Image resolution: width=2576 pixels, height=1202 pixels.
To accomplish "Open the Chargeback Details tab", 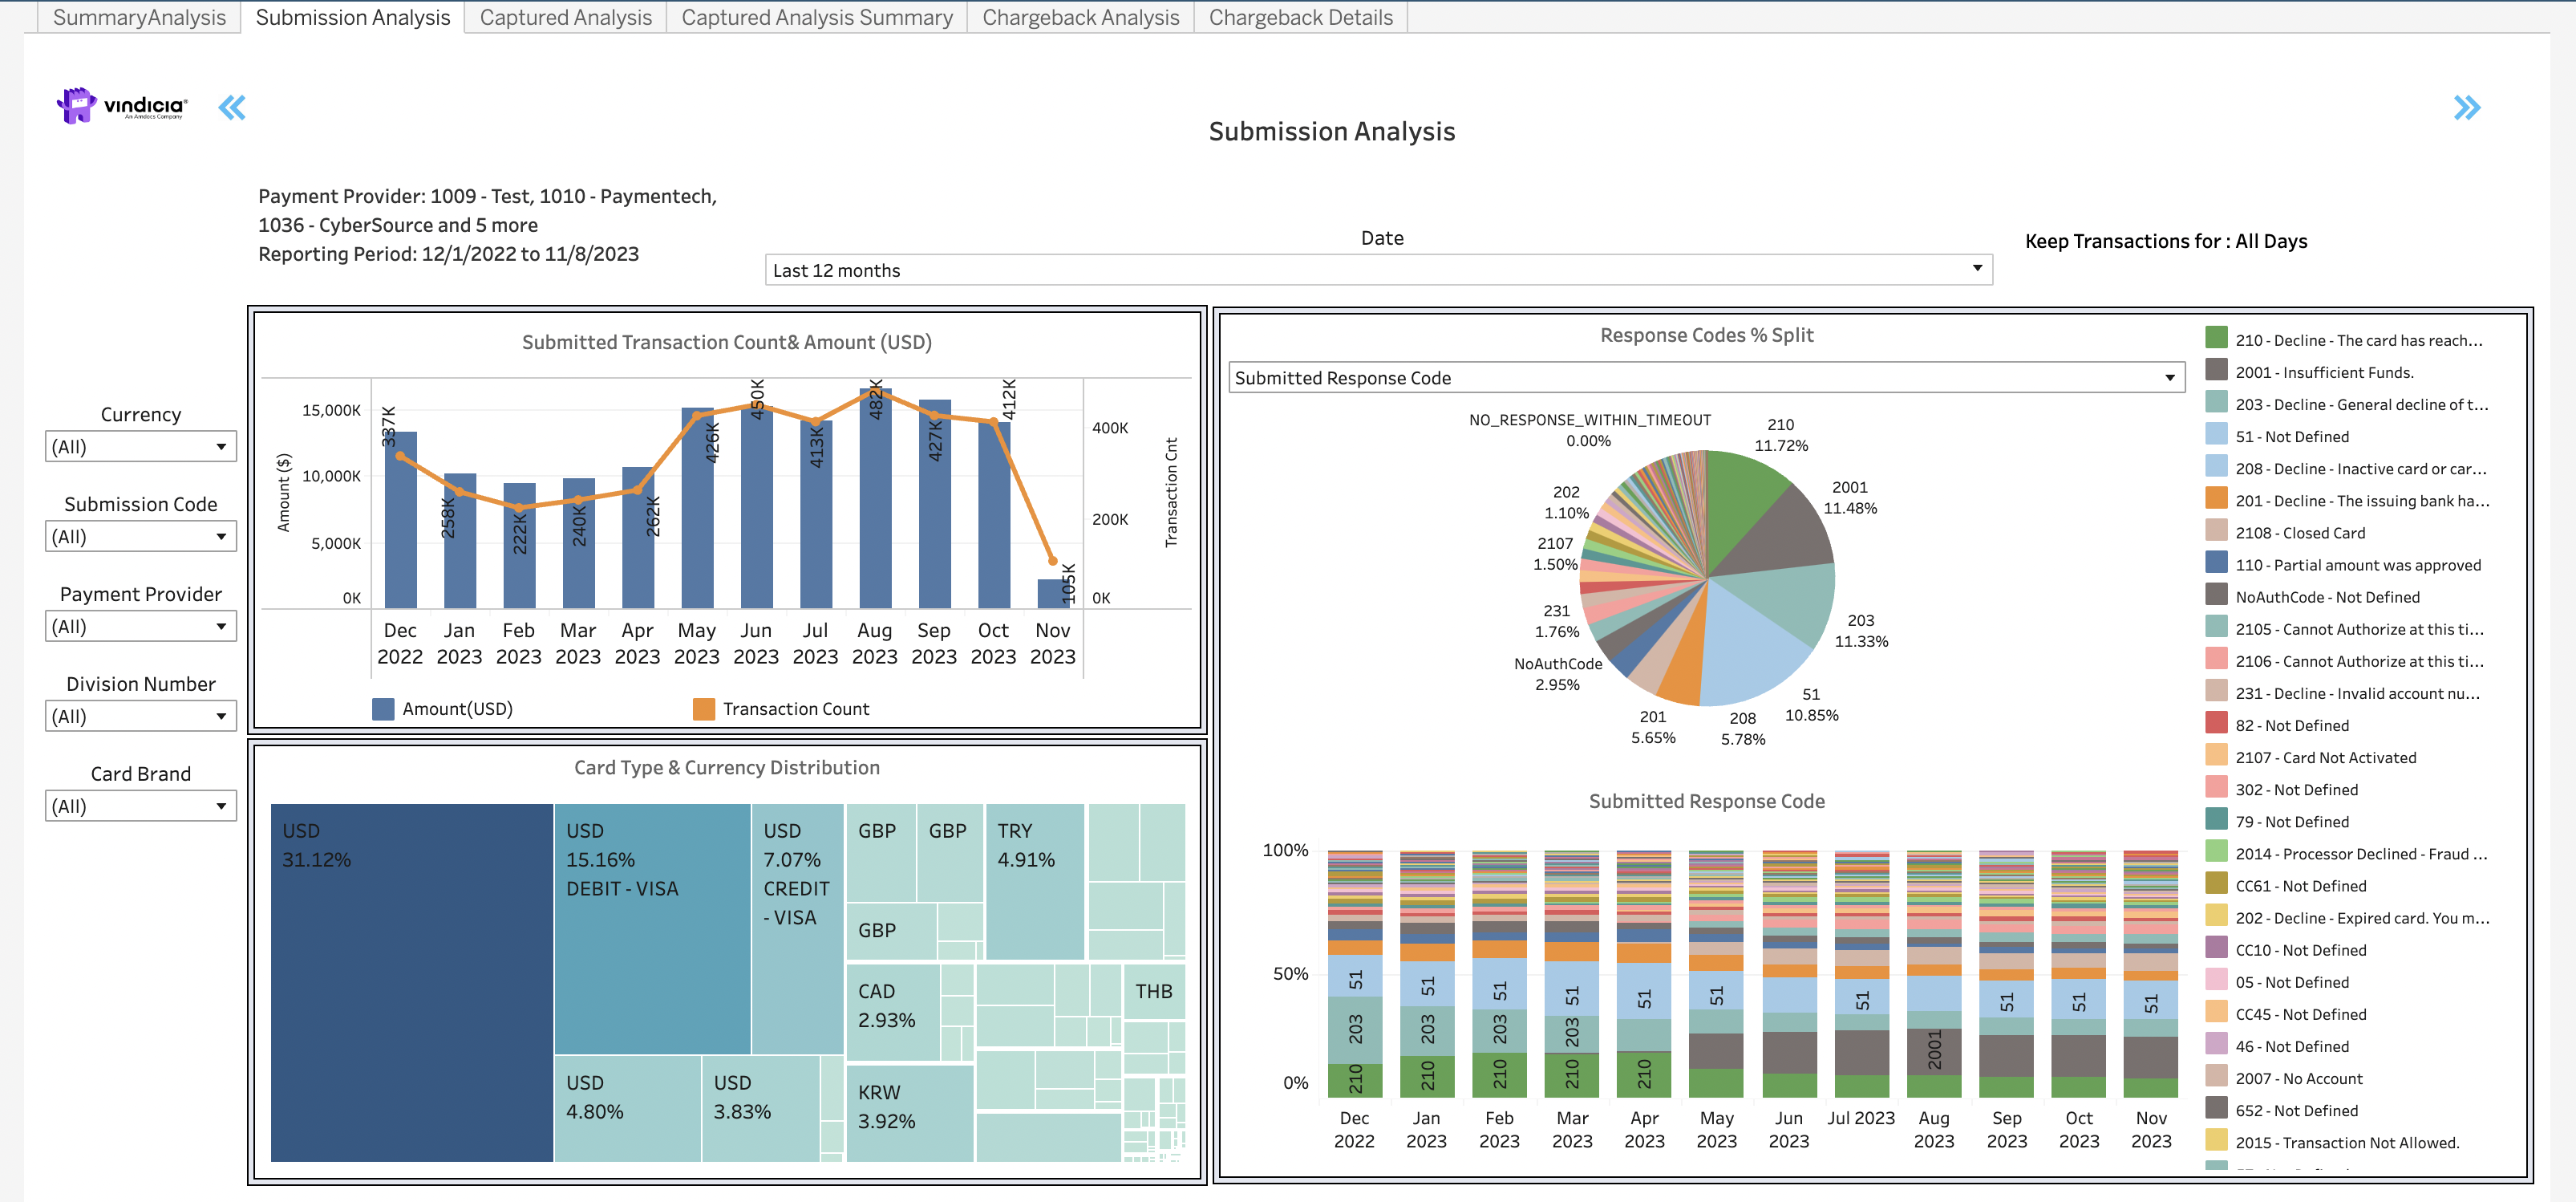I will pyautogui.click(x=1300, y=17).
